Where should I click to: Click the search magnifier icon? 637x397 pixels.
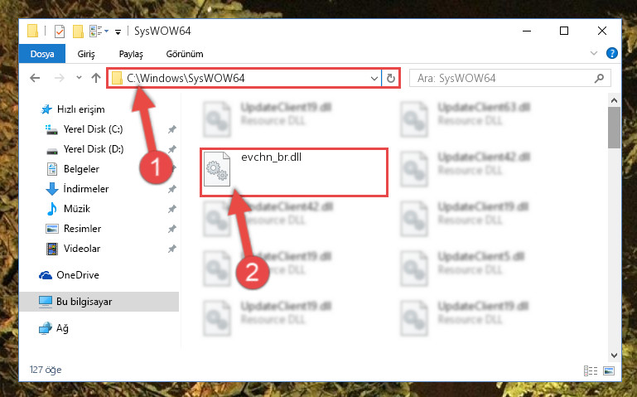click(599, 78)
